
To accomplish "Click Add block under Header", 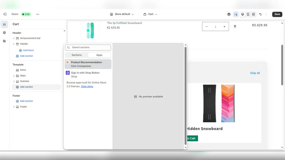I will [26, 50].
